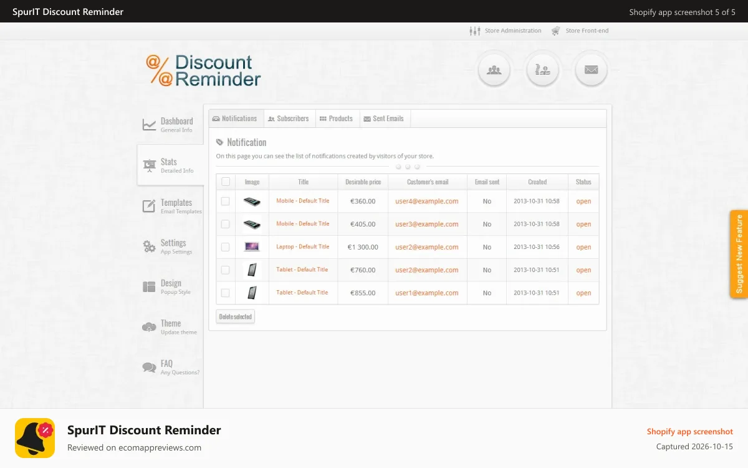
Task: Click the Customer's email column header
Action: click(x=428, y=182)
